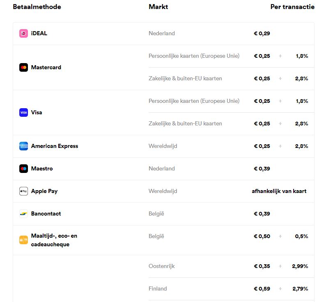
Task: Click the blue Visa logo icon
Action: point(23,113)
